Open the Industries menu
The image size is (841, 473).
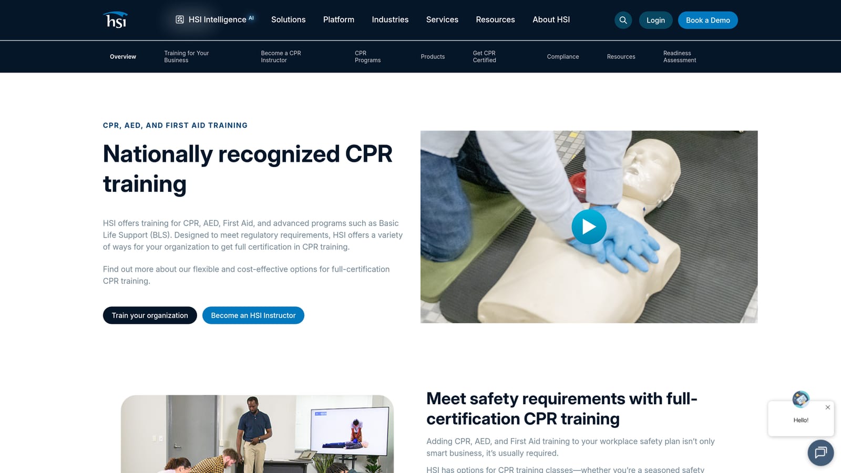click(x=390, y=19)
